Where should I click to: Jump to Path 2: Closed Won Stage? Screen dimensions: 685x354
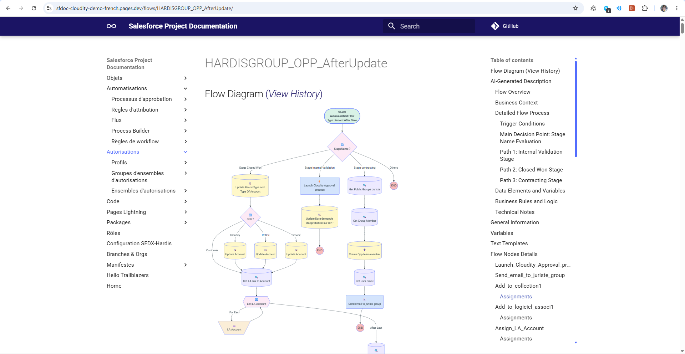(531, 170)
